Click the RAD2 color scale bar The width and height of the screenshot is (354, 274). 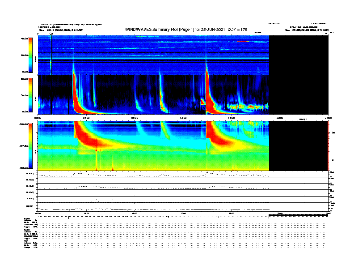(30, 55)
